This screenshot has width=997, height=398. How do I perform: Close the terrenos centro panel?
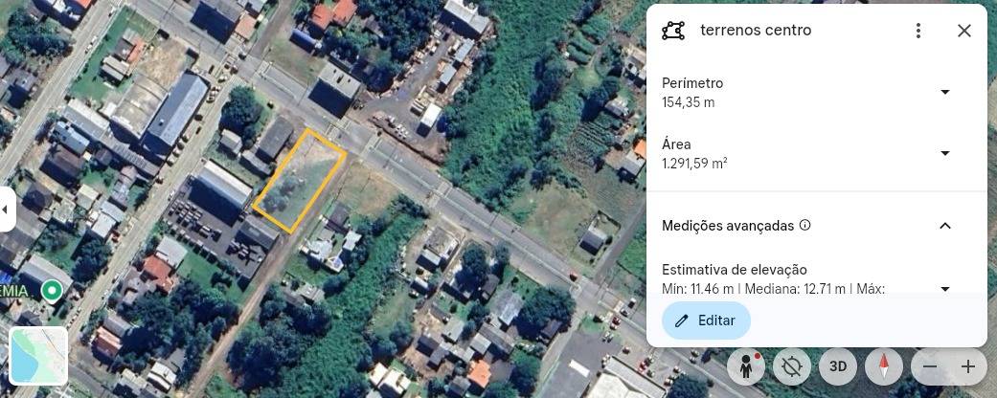point(963,31)
